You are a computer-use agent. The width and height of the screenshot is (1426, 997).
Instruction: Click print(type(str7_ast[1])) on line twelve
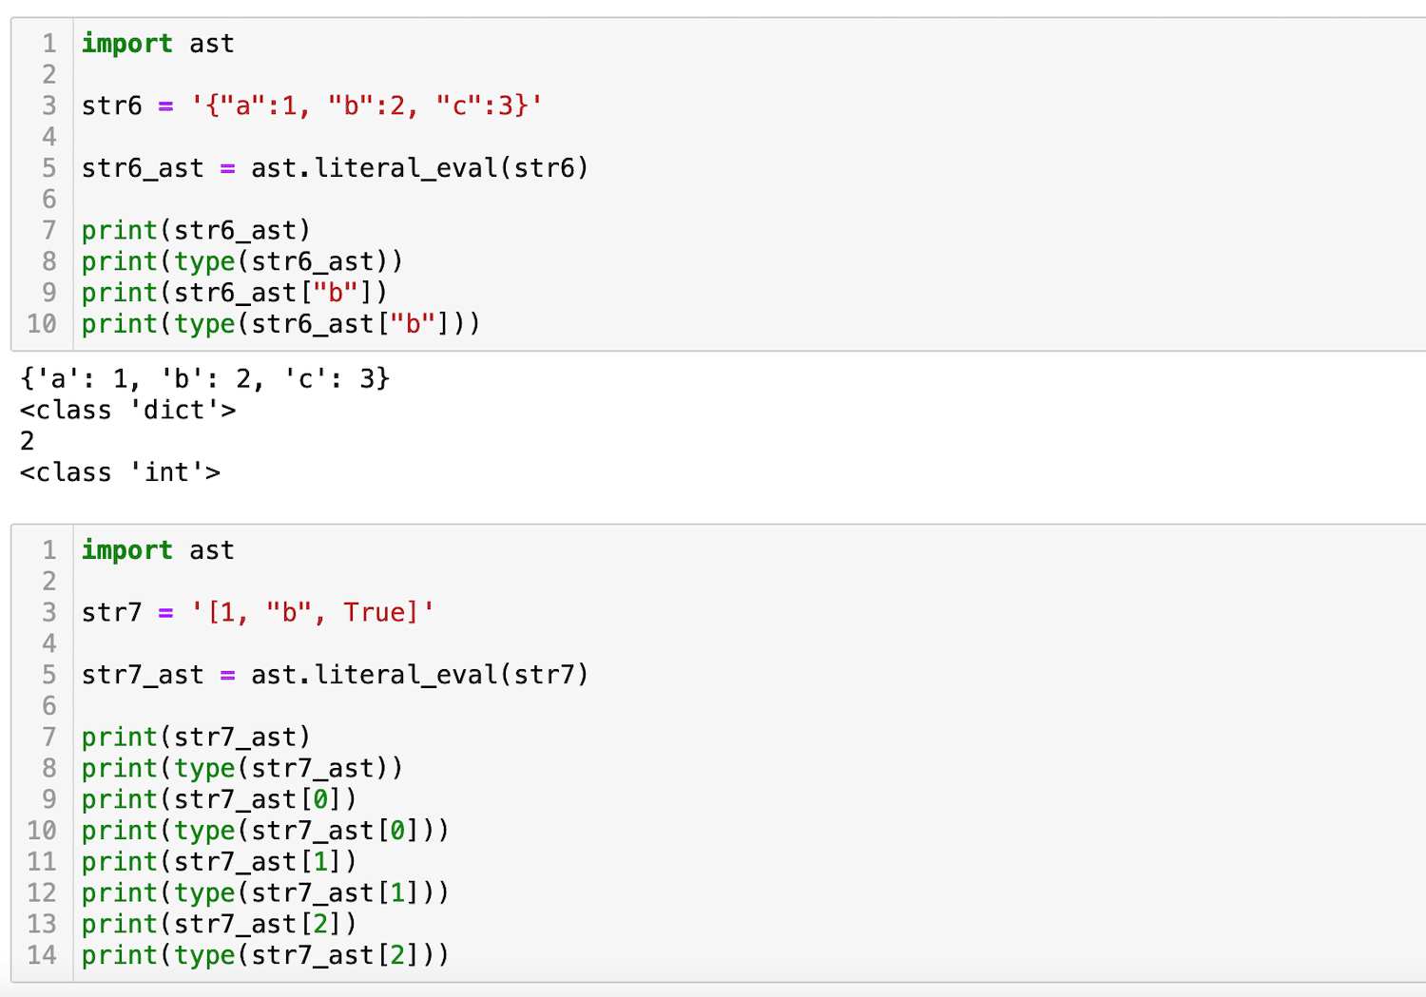pos(265,892)
